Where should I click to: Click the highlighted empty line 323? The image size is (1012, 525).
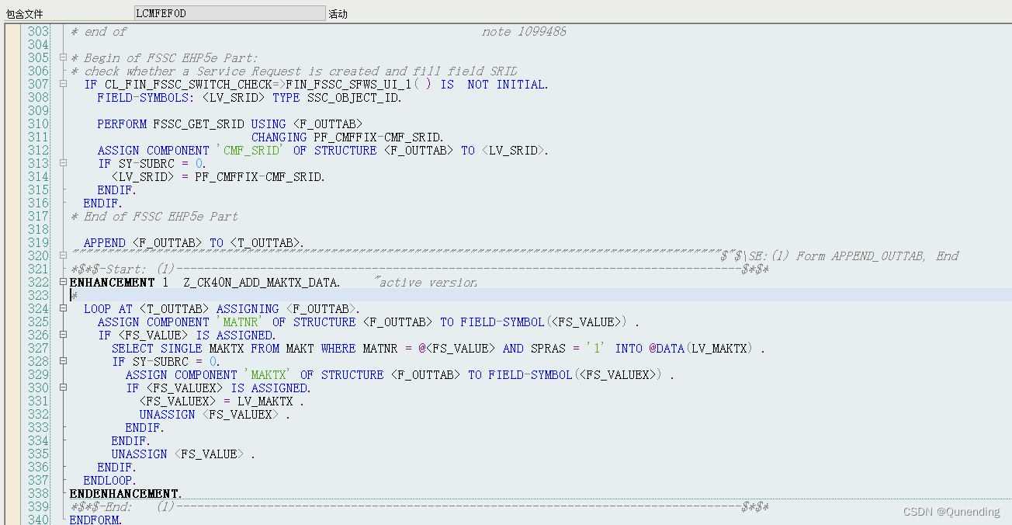click(x=233, y=295)
